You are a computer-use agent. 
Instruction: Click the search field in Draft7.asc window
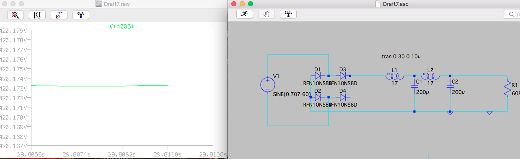tap(512, 14)
